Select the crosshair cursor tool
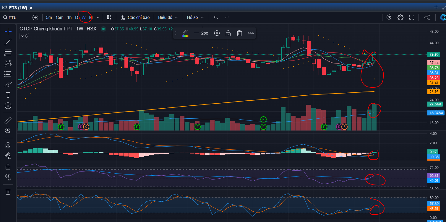The image size is (446, 222). pos(8,31)
